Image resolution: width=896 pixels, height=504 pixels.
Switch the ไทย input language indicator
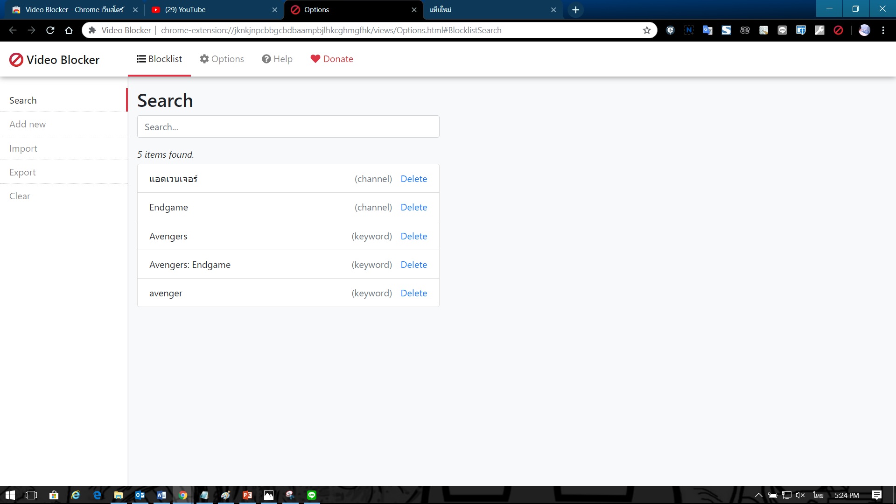(x=818, y=495)
